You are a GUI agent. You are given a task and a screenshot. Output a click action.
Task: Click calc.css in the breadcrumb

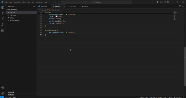pyautogui.click(x=44, y=10)
